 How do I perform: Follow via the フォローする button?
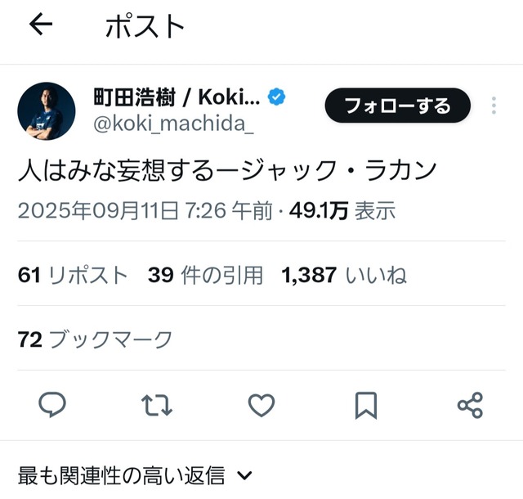(x=398, y=106)
